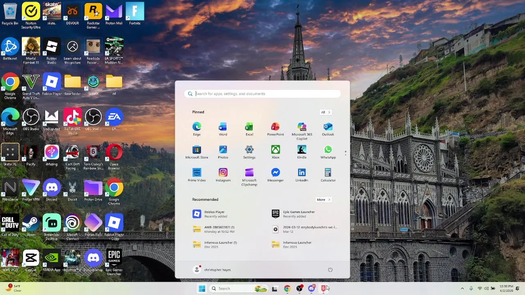The width and height of the screenshot is (525, 295).
Task: Expand More recommended items
Action: (x=324, y=200)
